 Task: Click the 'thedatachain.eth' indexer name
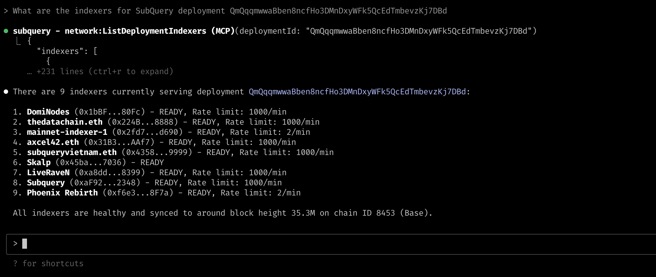tap(65, 122)
